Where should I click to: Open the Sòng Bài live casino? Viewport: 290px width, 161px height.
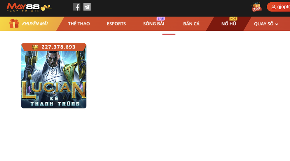pos(153,24)
